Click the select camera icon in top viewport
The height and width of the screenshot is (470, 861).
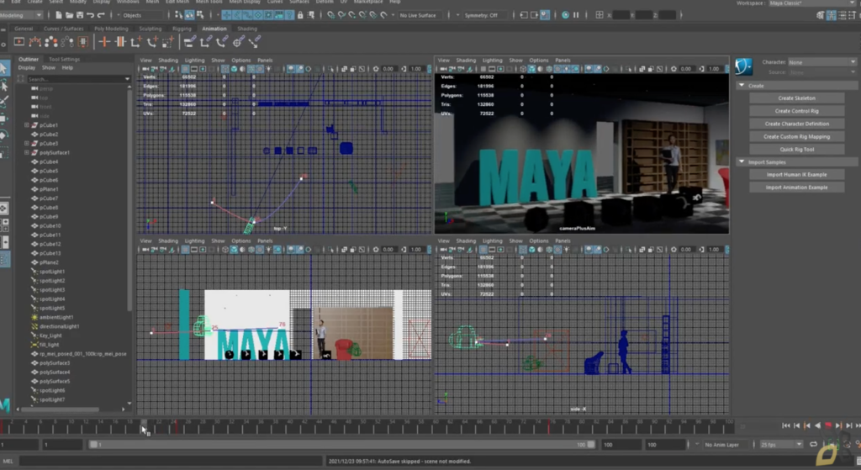point(145,69)
